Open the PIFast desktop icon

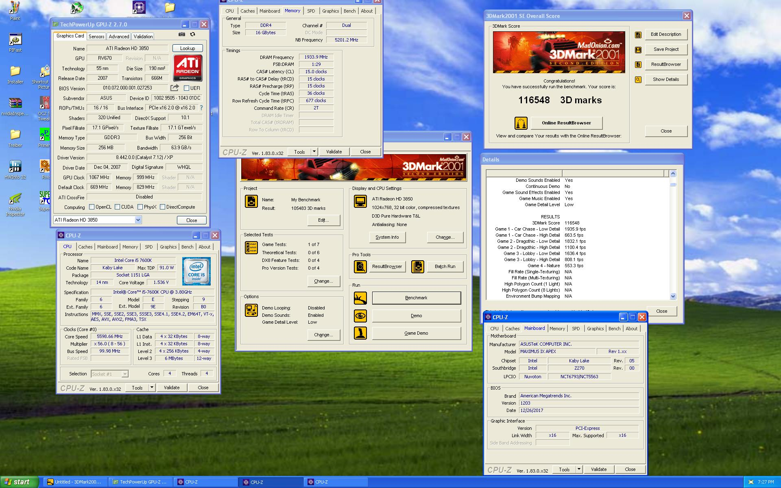[x=15, y=43]
